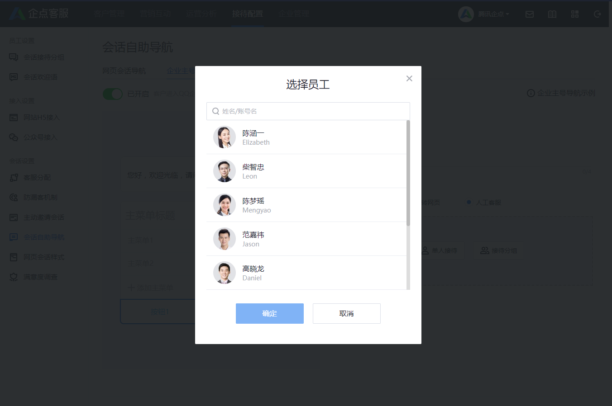Open the mail envelope icon in header
Viewport: 612px width, 406px height.
pyautogui.click(x=530, y=14)
